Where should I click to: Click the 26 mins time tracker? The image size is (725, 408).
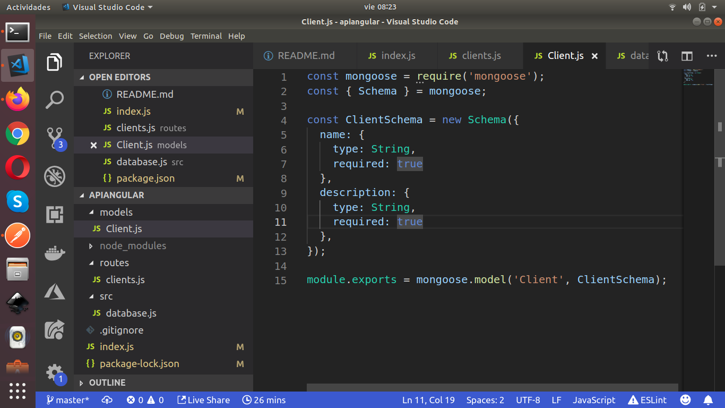(264, 400)
